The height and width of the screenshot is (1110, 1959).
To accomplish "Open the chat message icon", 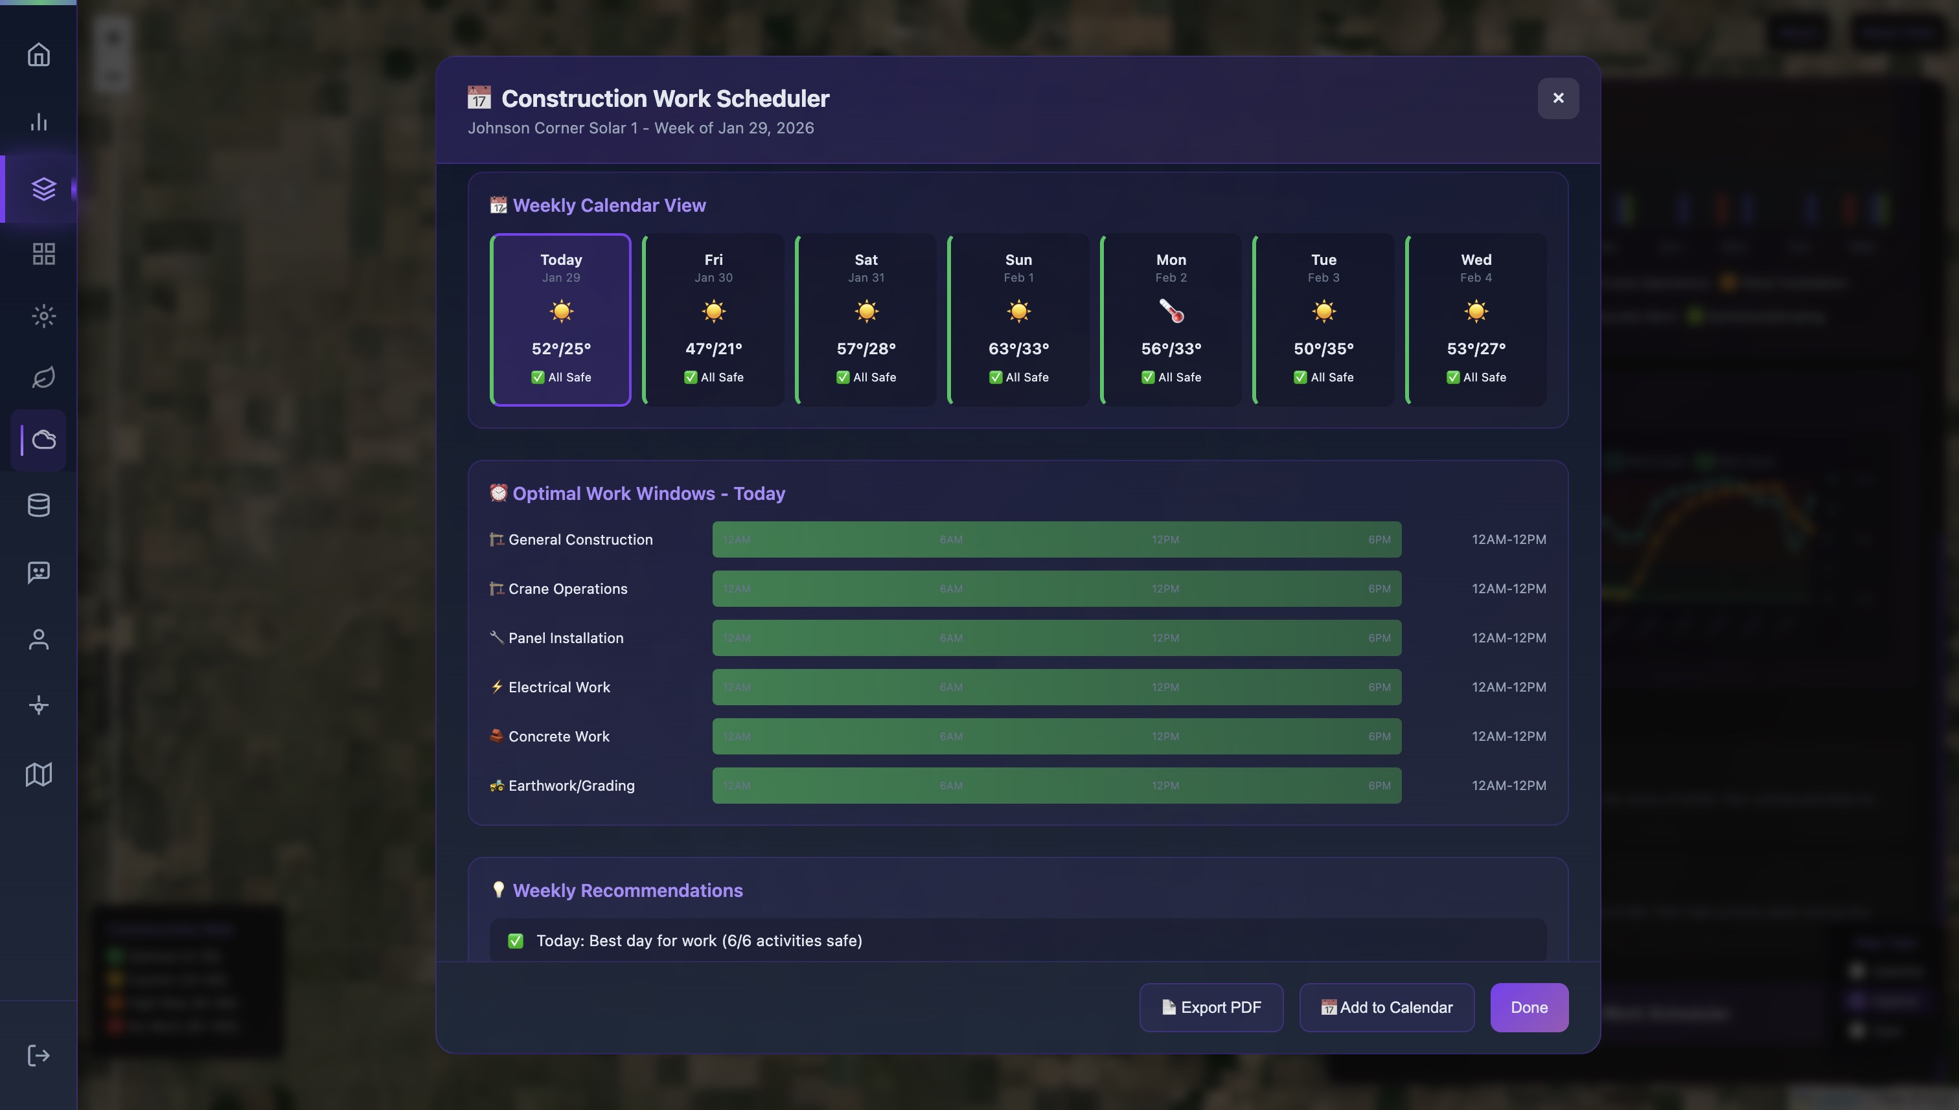I will [x=39, y=572].
